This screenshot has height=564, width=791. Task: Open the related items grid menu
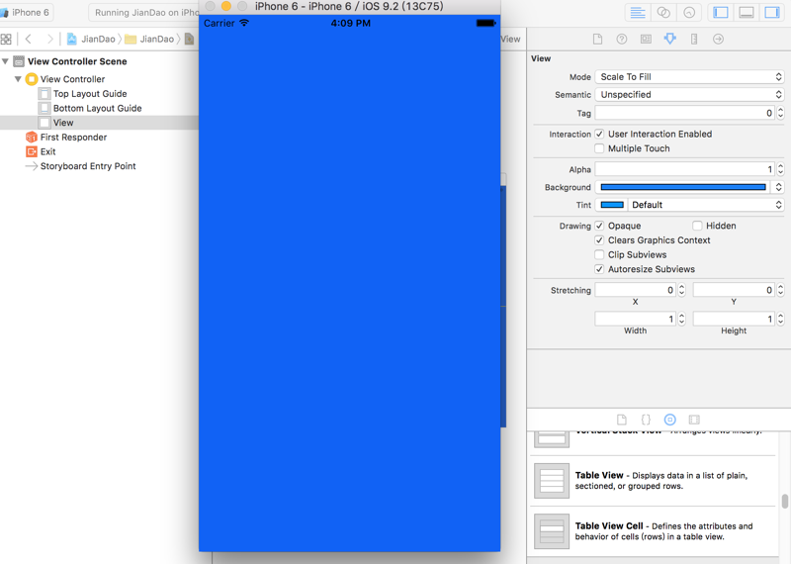[x=6, y=39]
